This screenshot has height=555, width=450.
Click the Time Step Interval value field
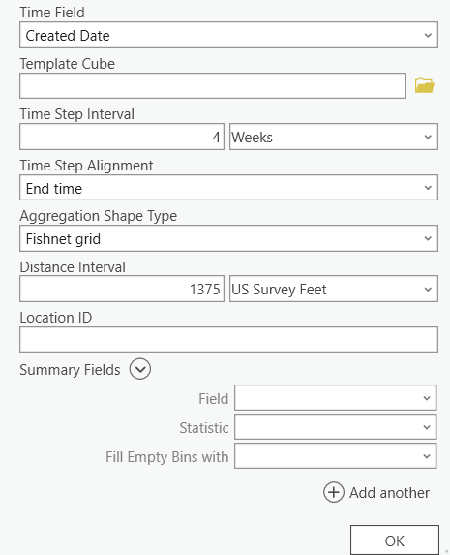[122, 137]
